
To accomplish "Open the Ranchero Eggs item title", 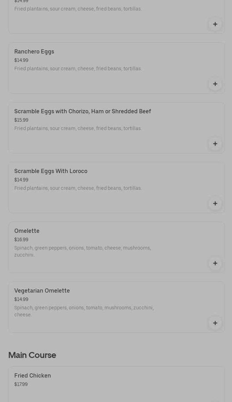I will (x=34, y=52).
